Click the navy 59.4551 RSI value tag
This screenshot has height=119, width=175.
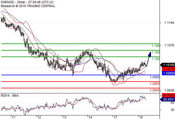[x=168, y=99]
